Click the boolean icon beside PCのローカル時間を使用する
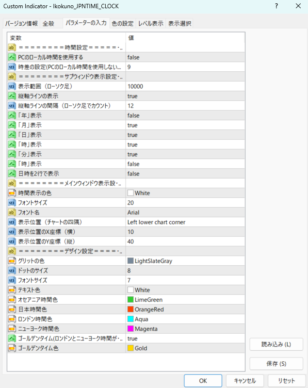 click(13, 57)
